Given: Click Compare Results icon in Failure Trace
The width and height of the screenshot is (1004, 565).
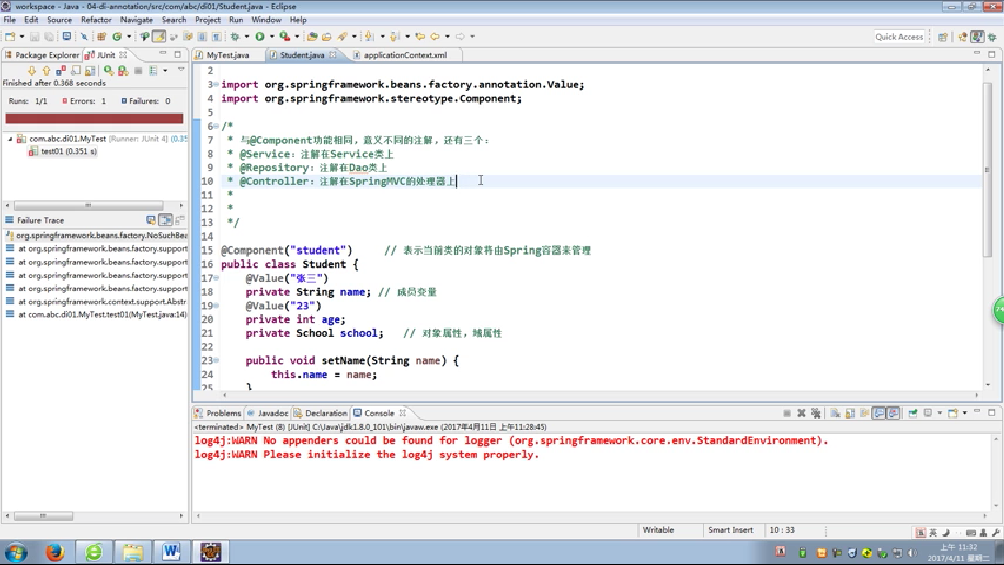Looking at the screenshot, I should click(179, 220).
